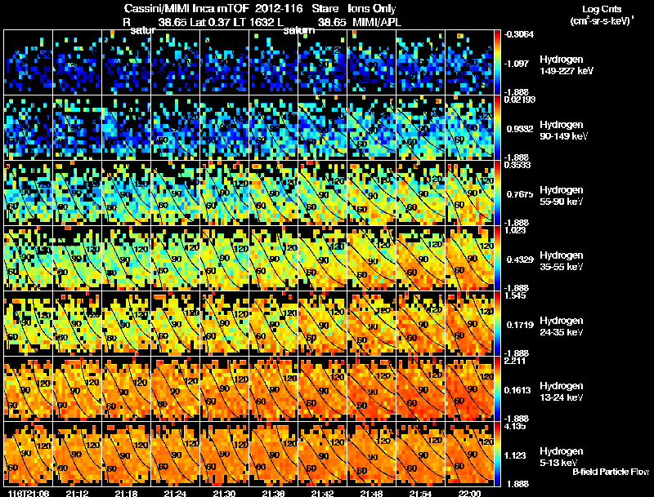Viewport: 654px width, 497px height.
Task: Click 'Lat 0.37 LT 1632 L' header text
Action: pyautogui.click(x=236, y=22)
